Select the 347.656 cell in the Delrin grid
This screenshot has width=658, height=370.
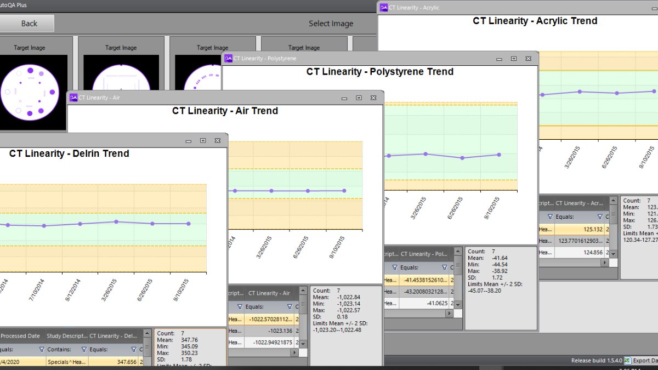pyautogui.click(x=114, y=362)
